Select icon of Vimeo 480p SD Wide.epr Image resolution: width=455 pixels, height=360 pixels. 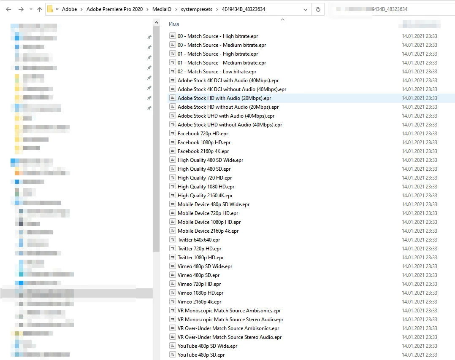172,266
